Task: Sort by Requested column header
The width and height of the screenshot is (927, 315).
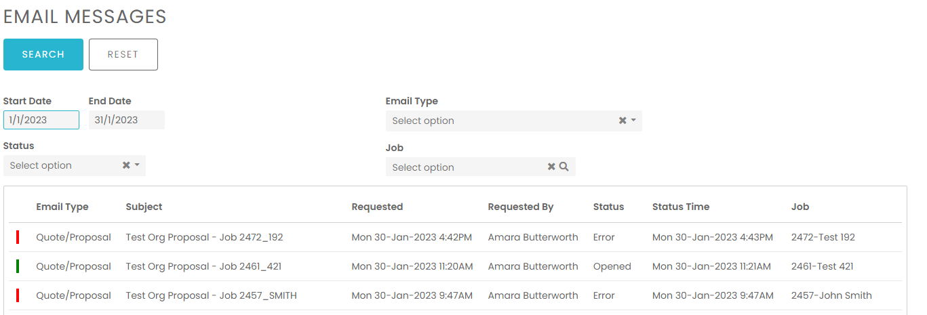Action: [x=377, y=207]
